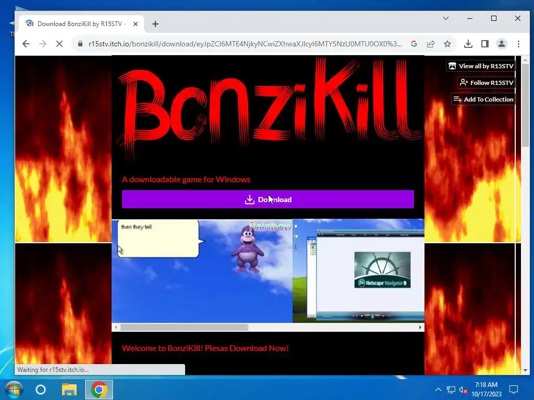This screenshot has height=400, width=534.
Task: Maximize the Chrome window
Action: click(x=494, y=18)
